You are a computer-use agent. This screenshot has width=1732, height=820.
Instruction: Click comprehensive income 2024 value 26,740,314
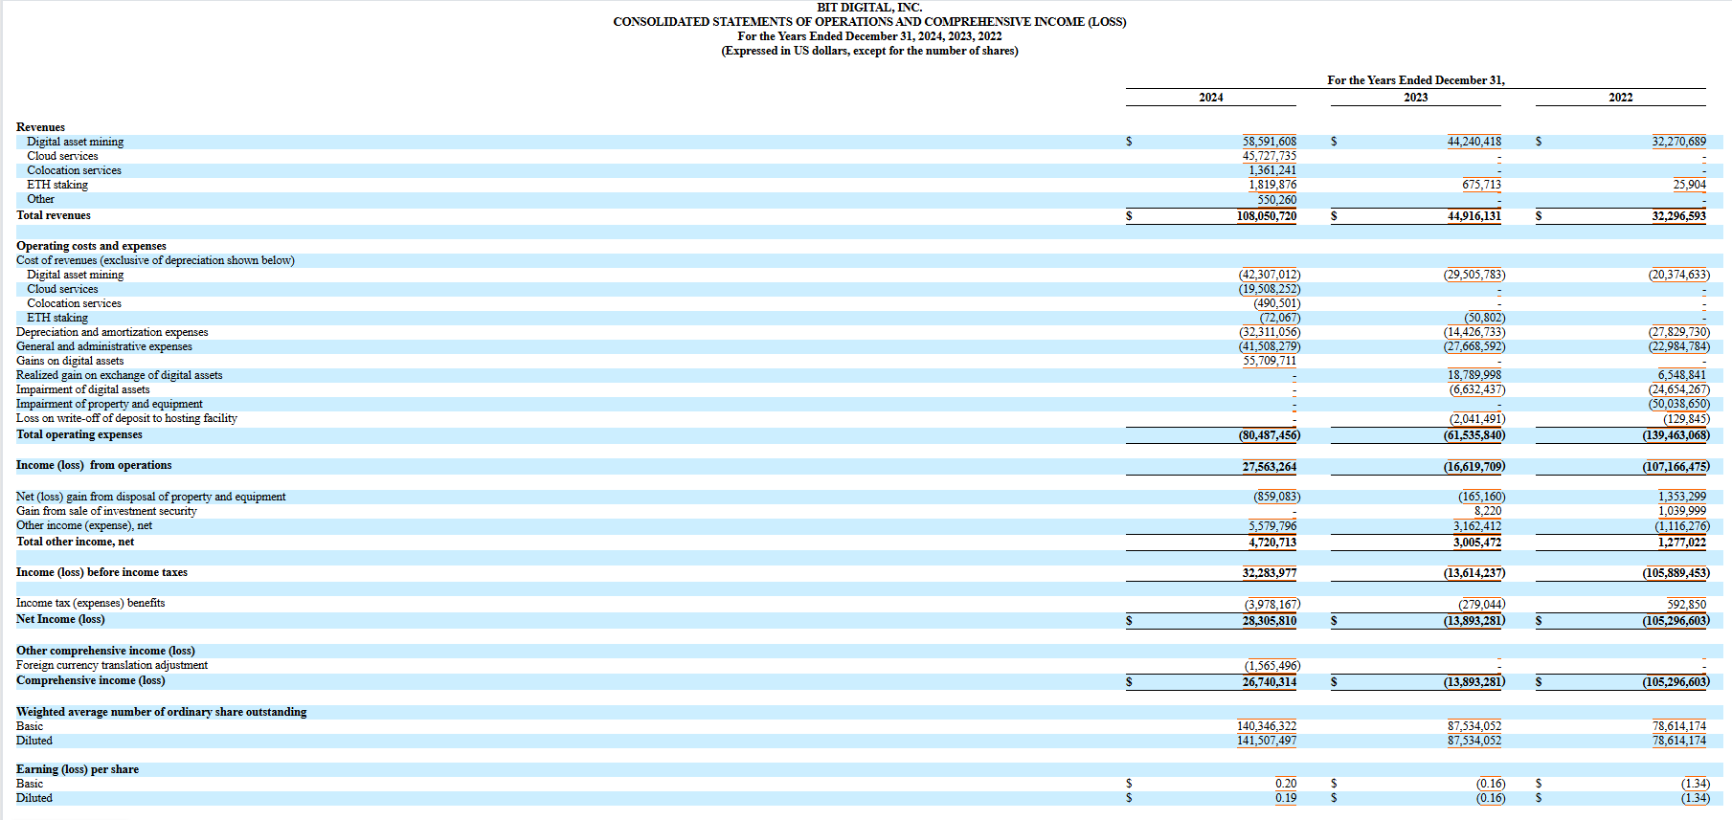(1270, 682)
